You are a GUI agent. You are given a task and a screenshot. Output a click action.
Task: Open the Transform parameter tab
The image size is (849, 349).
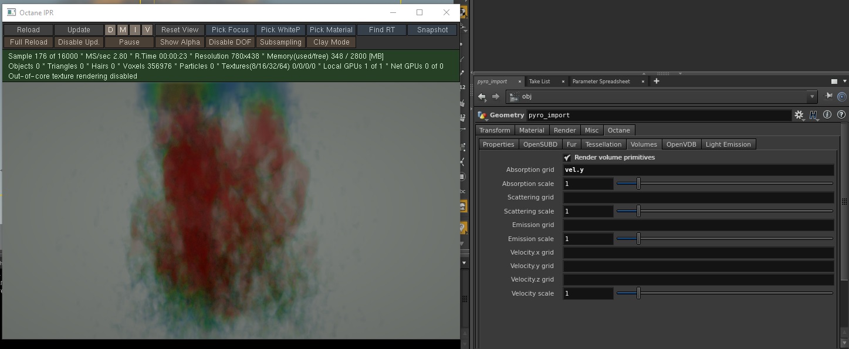pyautogui.click(x=495, y=130)
